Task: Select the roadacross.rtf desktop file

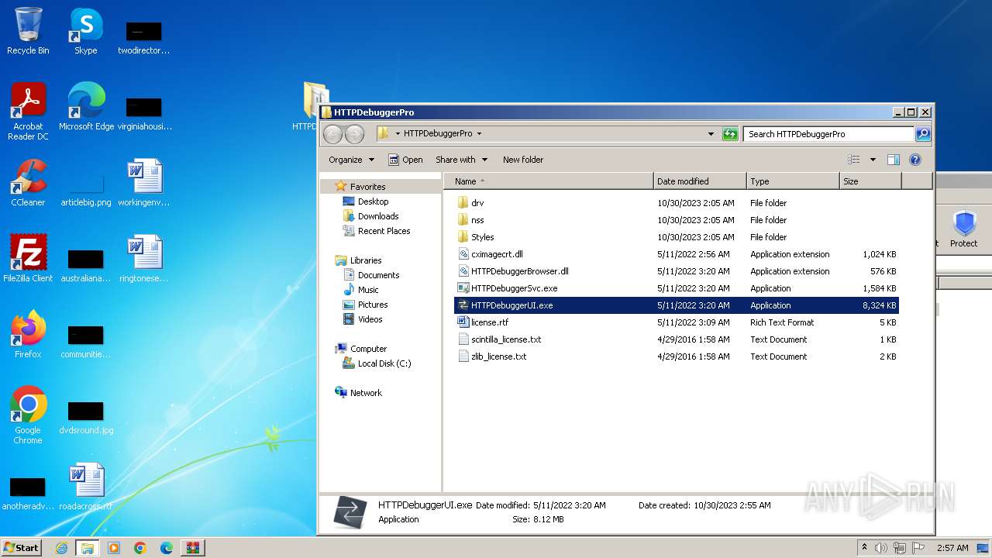Action: (x=86, y=487)
